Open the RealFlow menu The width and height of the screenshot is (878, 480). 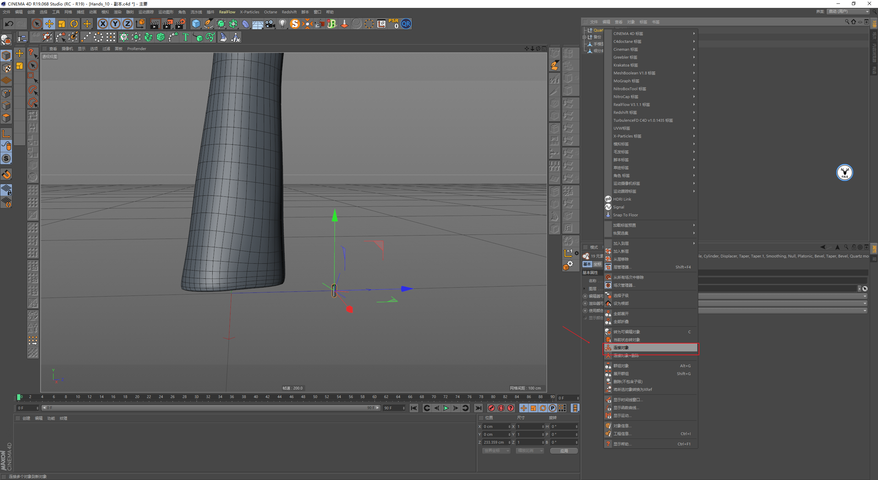(227, 12)
